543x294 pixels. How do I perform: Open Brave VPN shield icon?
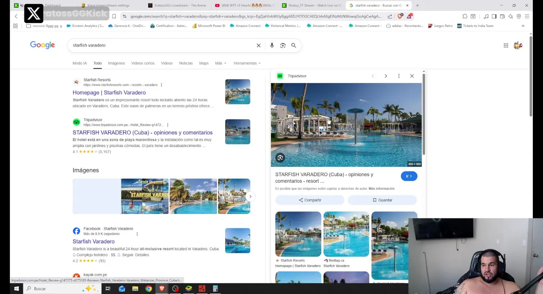click(x=518, y=16)
